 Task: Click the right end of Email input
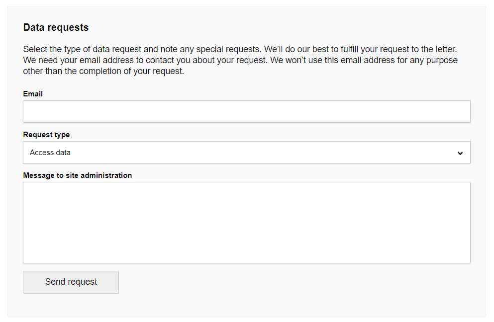(463, 112)
